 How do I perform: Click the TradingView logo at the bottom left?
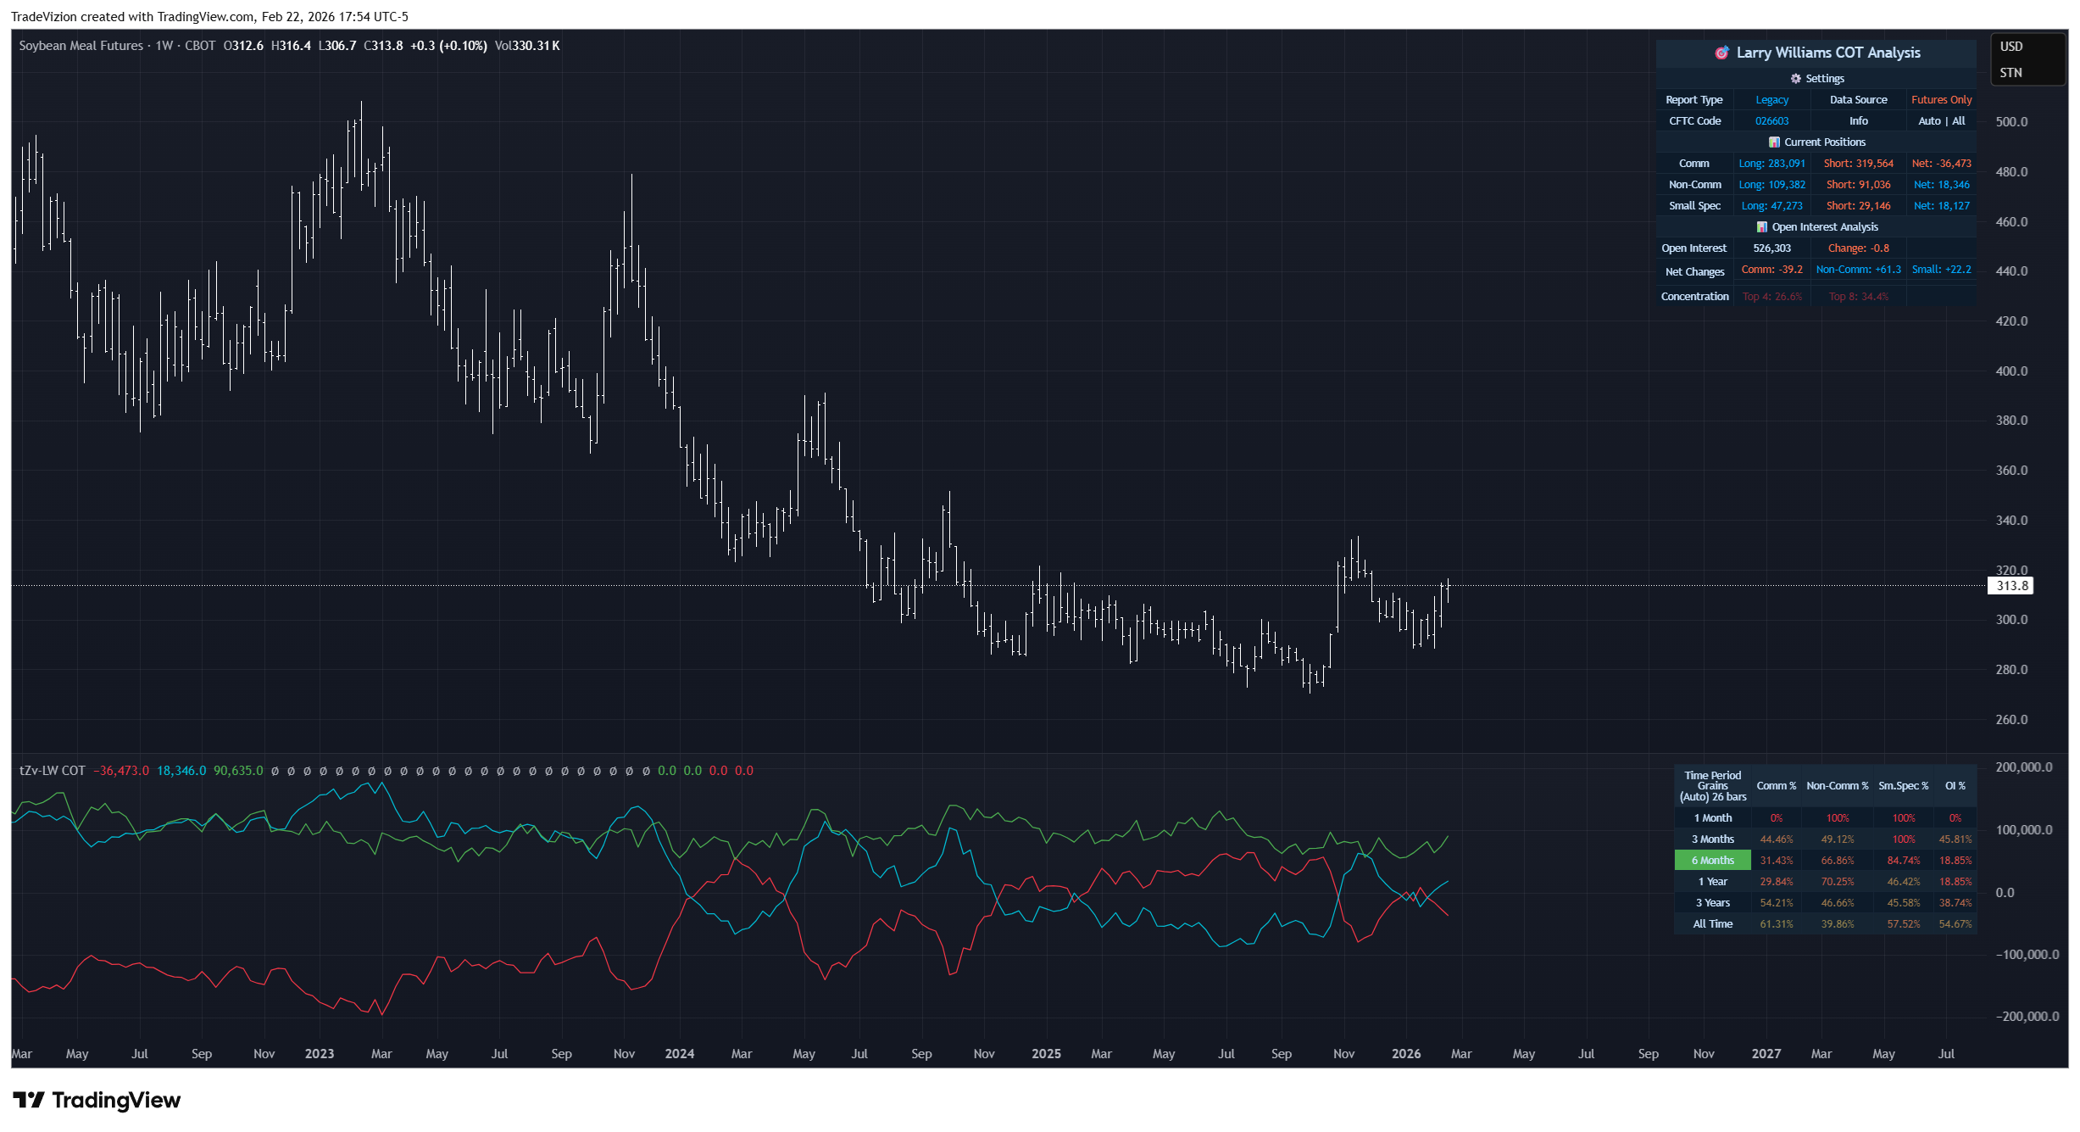(97, 1100)
